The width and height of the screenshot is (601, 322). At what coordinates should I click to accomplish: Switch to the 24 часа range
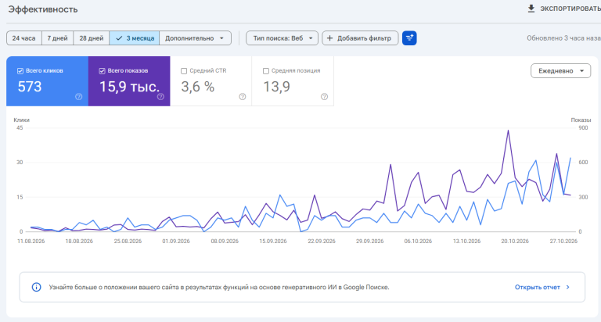[23, 38]
